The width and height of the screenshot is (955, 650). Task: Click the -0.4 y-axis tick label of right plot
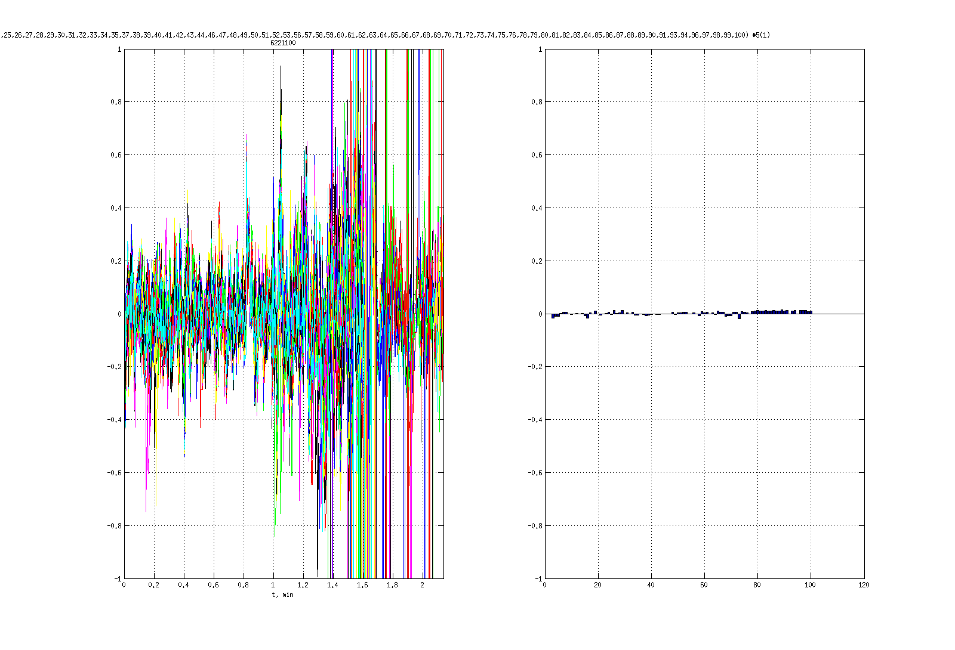point(536,420)
